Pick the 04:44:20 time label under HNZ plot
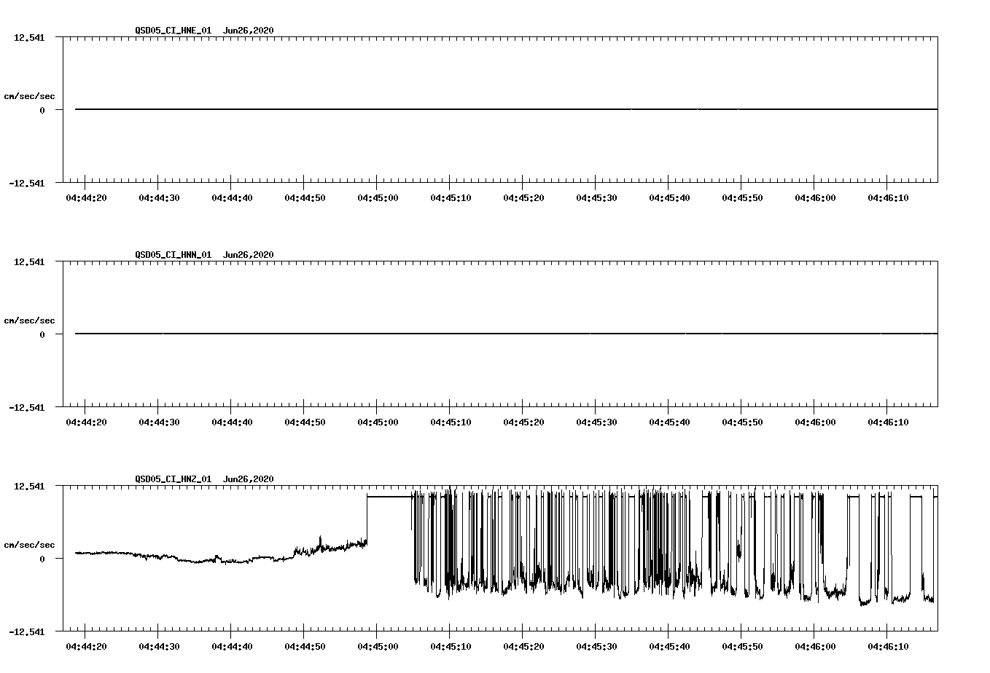The width and height of the screenshot is (990, 673). [86, 647]
